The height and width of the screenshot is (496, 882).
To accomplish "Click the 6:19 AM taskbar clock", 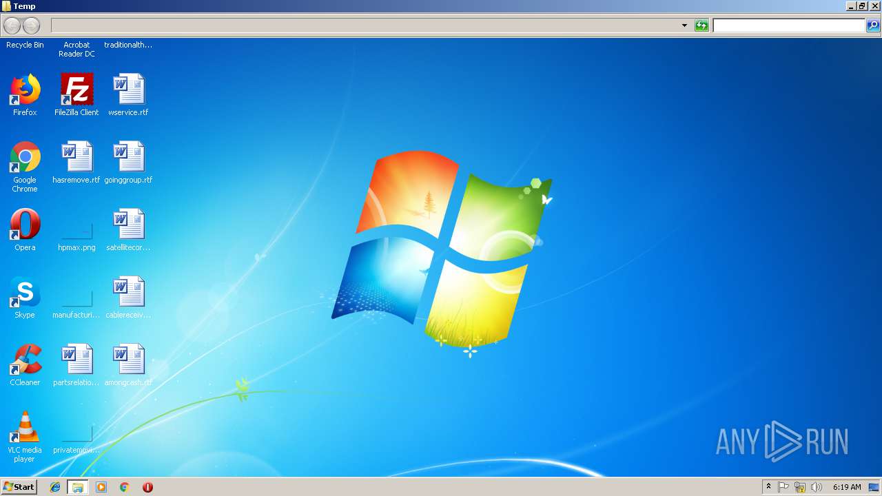I will (847, 487).
